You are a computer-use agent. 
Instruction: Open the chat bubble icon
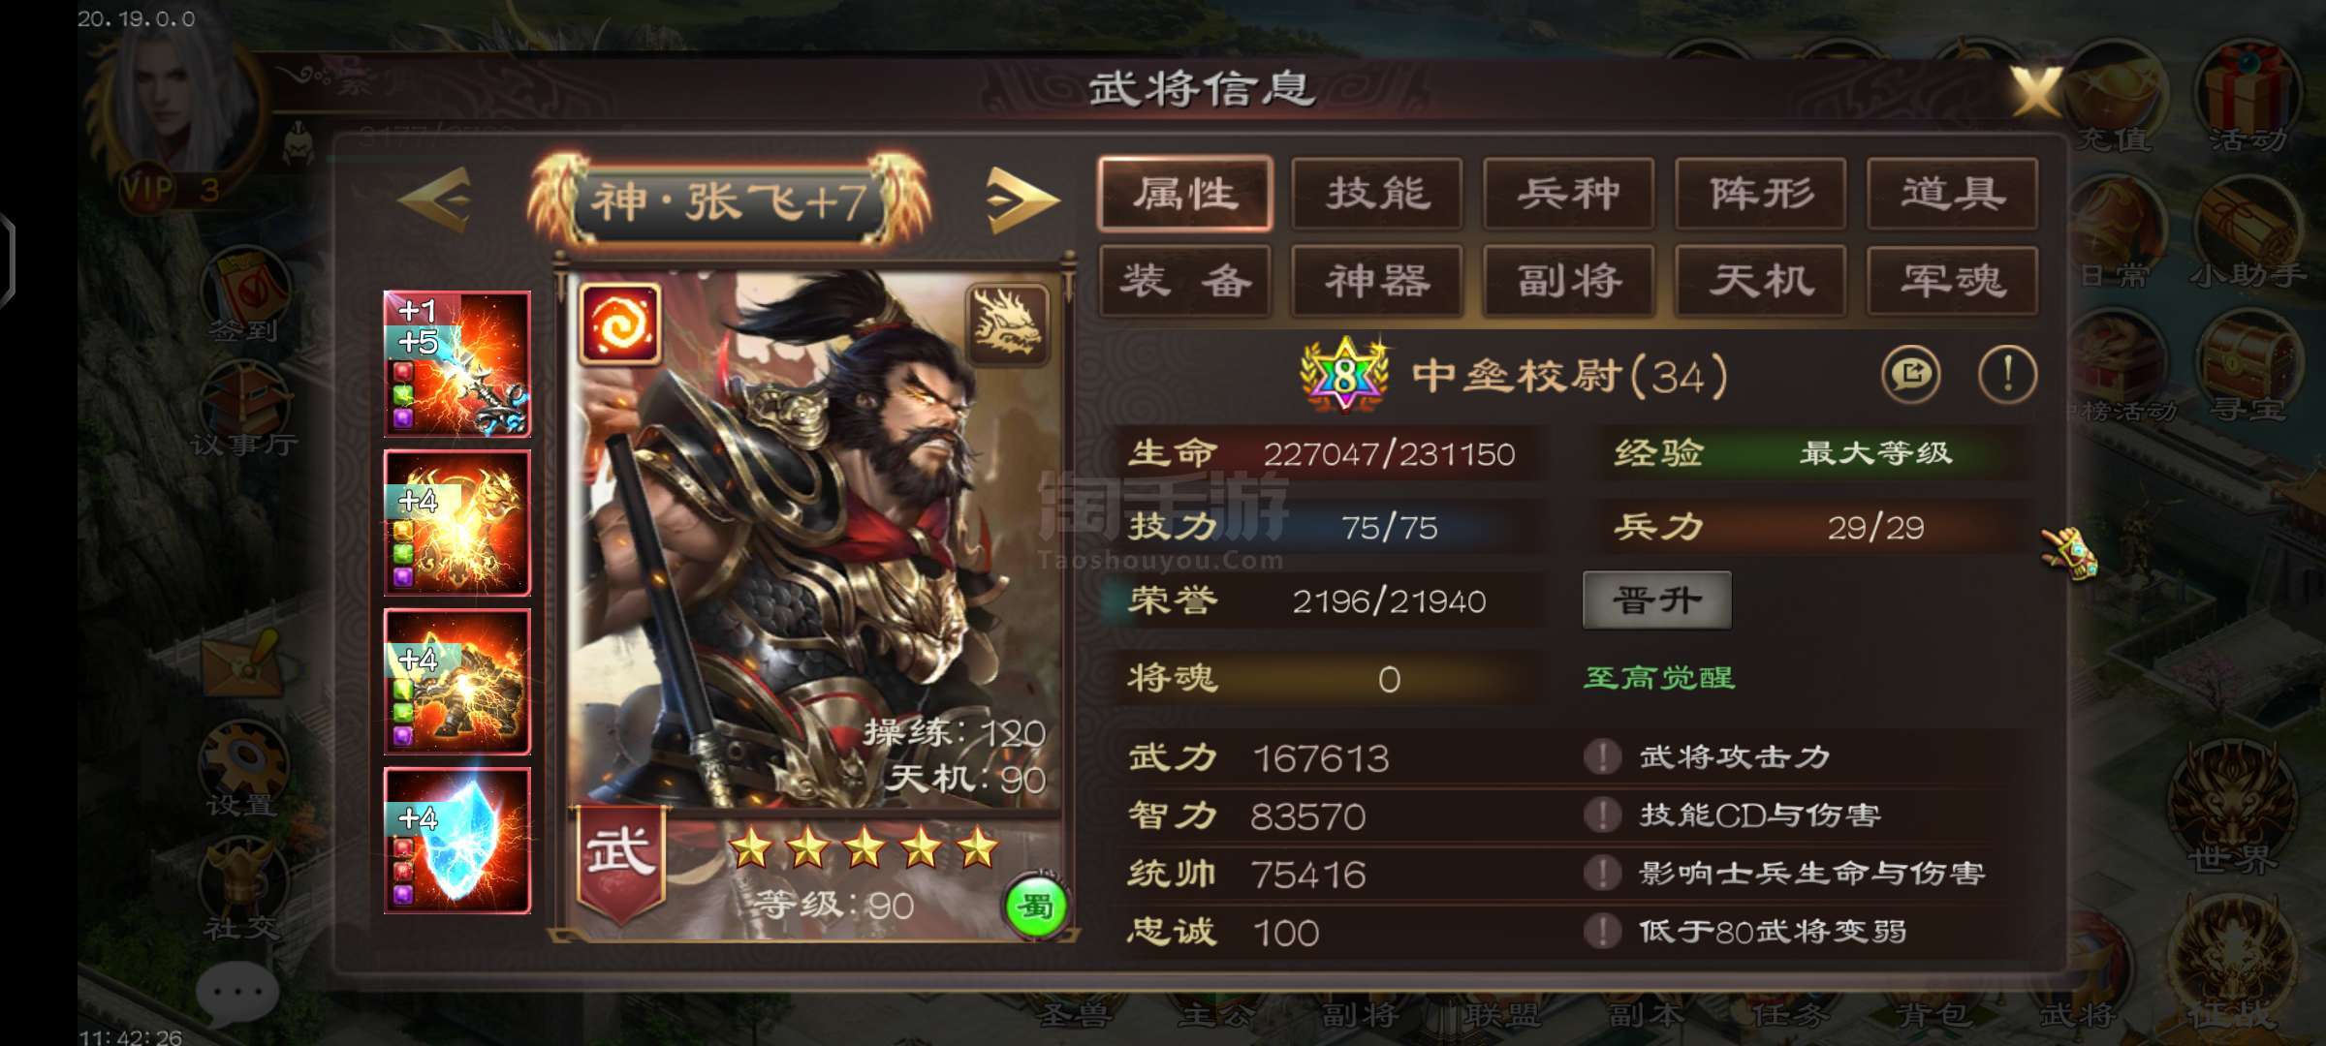[x=236, y=992]
